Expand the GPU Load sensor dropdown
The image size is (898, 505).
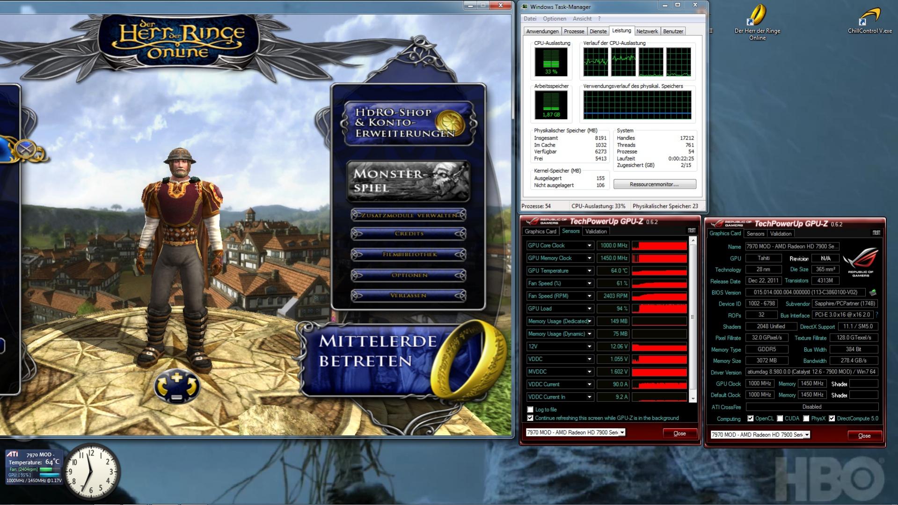point(589,309)
